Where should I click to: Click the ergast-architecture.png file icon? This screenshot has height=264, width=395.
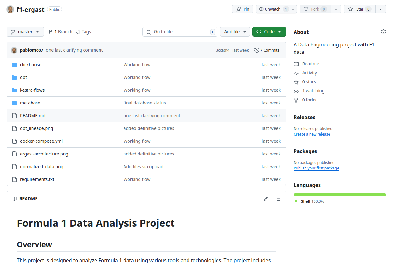pos(14,154)
